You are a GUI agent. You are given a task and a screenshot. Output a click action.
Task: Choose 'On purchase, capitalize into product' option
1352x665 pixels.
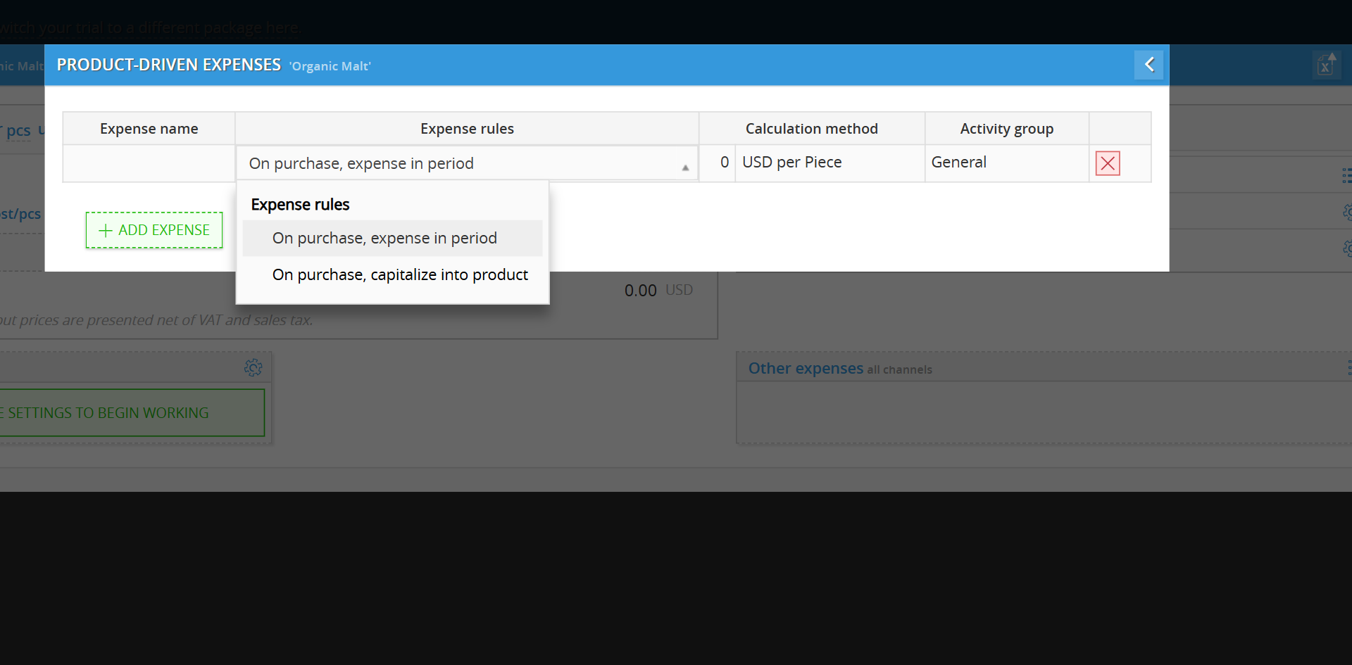click(x=399, y=275)
